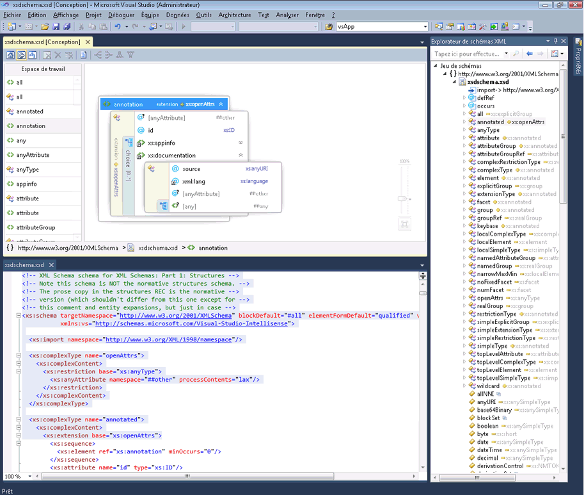
Task: Click the Content Model view icon
Action: tap(21, 55)
